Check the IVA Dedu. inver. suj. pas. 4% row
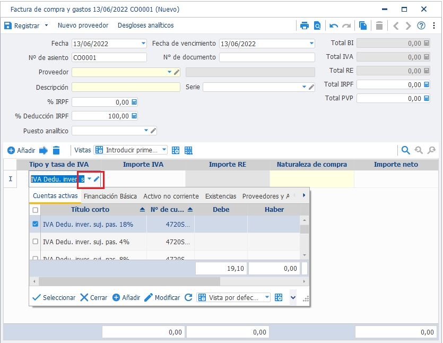The width and height of the screenshot is (443, 343). (x=36, y=242)
